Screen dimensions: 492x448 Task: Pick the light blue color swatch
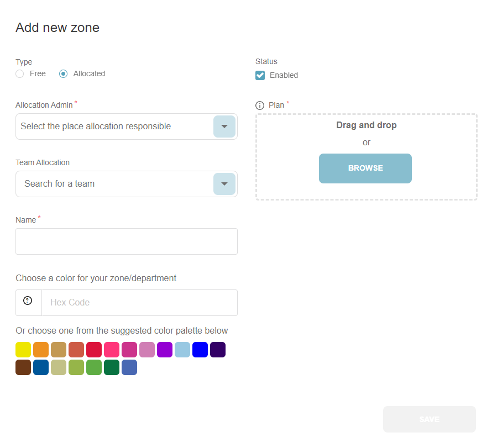tap(182, 350)
